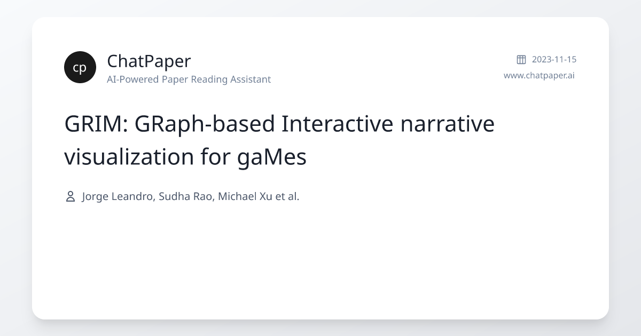Screen dimensions: 641x336
Task: Click the paper title starting with 'GRIM: GRaph-based'
Action: click(279, 140)
